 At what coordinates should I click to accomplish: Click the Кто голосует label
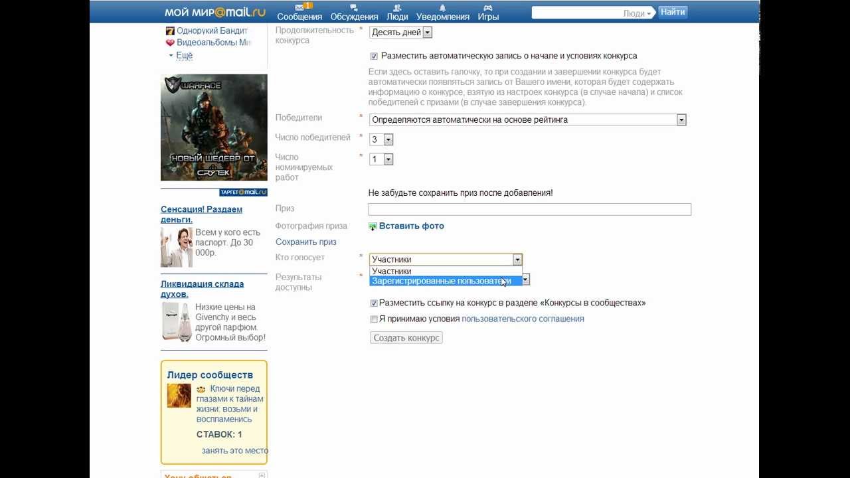[x=300, y=258]
